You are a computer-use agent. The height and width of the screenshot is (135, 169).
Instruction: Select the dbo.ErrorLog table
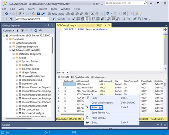29,84
